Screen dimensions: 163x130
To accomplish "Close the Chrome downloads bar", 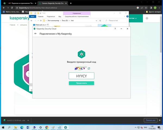I will (x=160, y=120).
